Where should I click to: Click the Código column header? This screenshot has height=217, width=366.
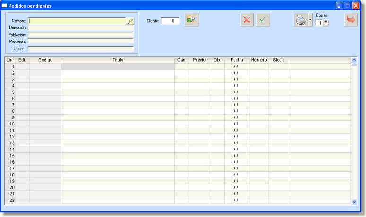(x=45, y=60)
